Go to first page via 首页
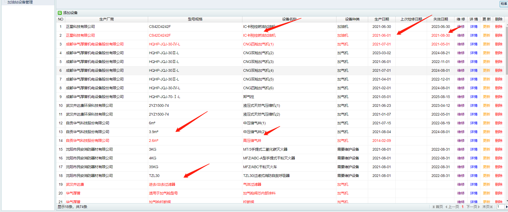This screenshot has height=212, width=508. pos(438,207)
